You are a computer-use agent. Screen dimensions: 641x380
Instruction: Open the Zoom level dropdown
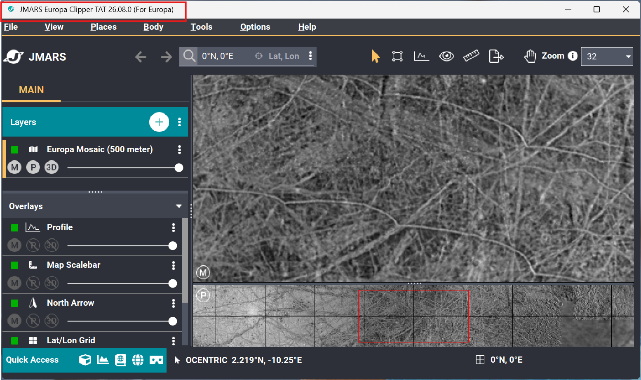pyautogui.click(x=607, y=57)
